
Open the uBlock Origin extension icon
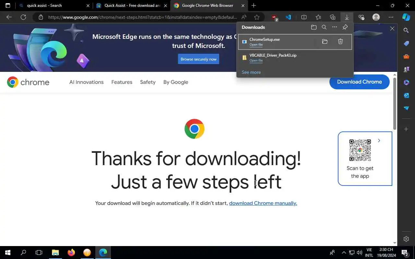click(274, 17)
